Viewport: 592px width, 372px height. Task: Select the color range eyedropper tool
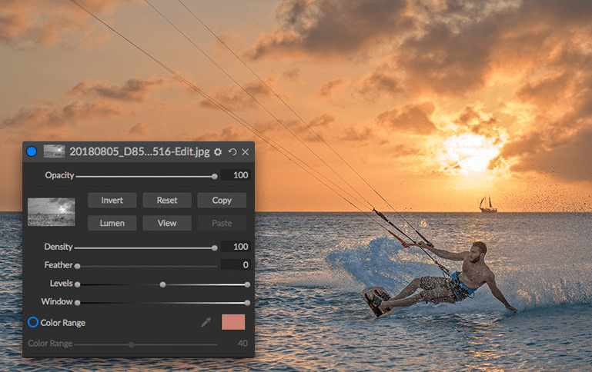pos(206,322)
